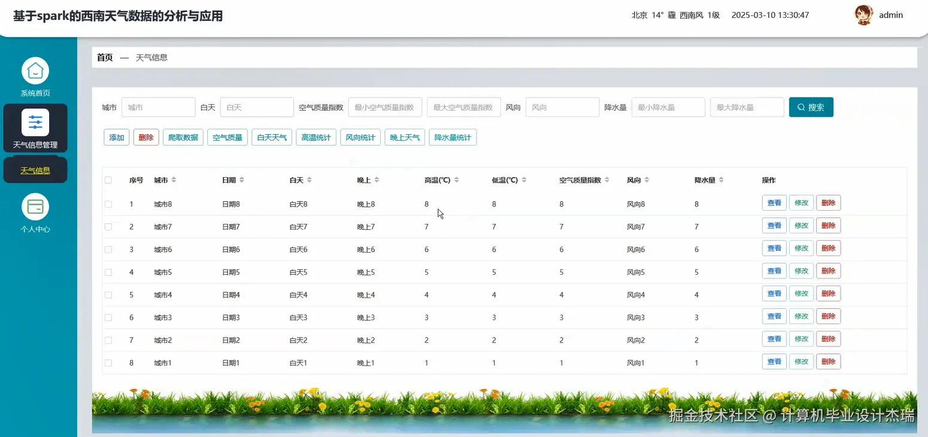Focus the 最大空气质量指数 input
Screen dimensions: 928x437
coord(464,107)
